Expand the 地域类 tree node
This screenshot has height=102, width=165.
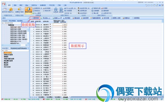[3, 57]
